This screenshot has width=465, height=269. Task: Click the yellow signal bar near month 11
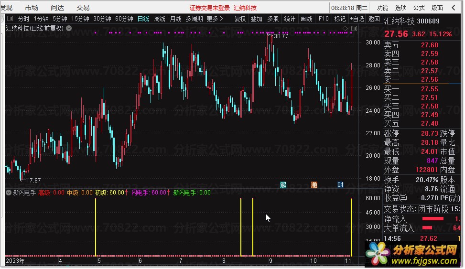(351, 227)
